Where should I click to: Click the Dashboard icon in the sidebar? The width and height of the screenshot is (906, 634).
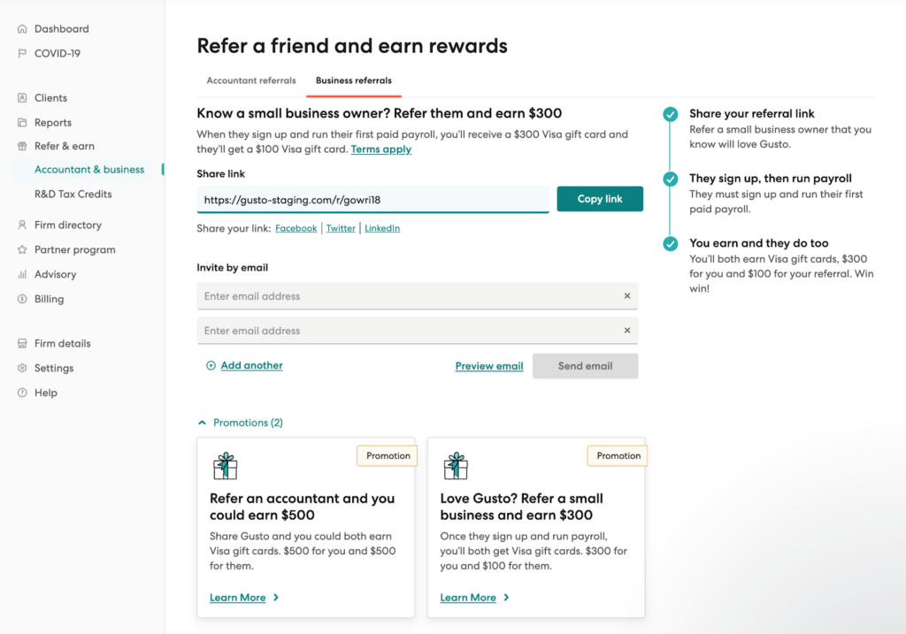(21, 28)
